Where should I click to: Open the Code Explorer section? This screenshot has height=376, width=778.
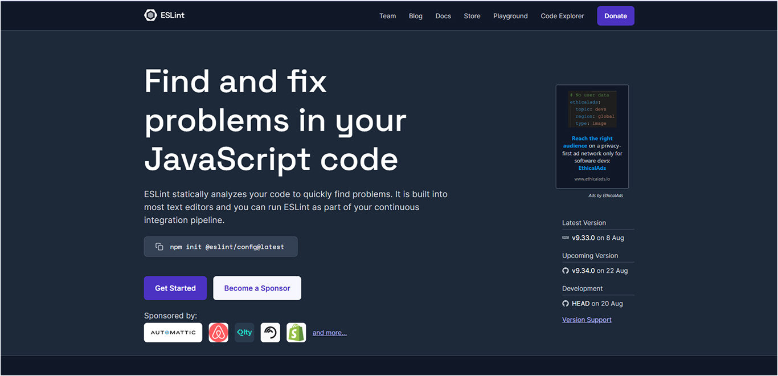562,15
